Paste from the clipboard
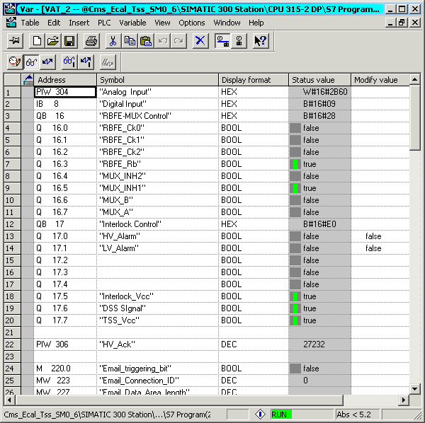The width and height of the screenshot is (425, 423). point(146,41)
